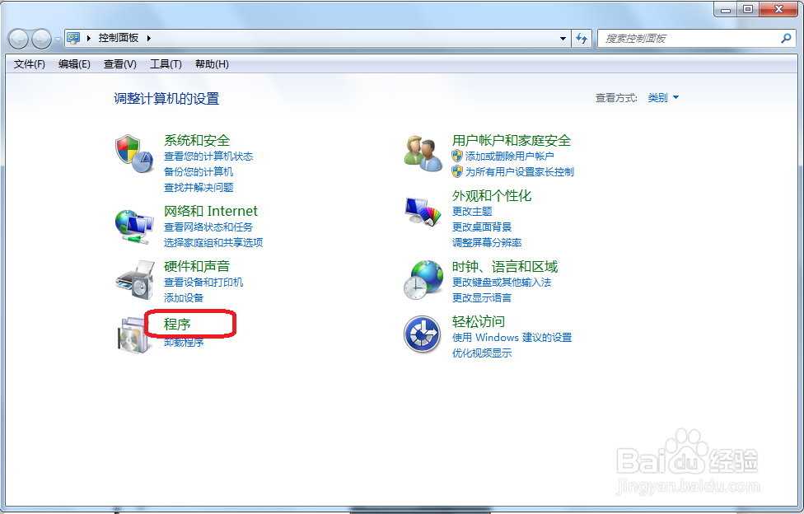
Task: Click the refresh button next to the address bar
Action: pos(582,38)
